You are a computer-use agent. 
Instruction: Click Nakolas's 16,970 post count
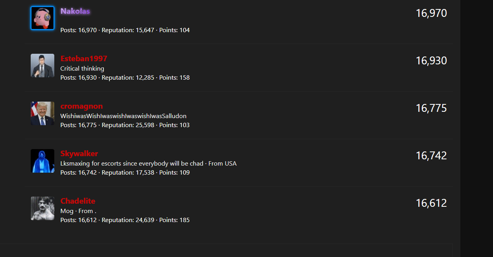(x=431, y=13)
